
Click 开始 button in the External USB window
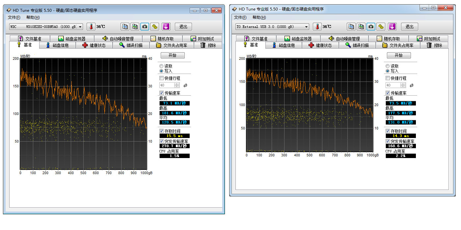pyautogui.click(x=399, y=55)
